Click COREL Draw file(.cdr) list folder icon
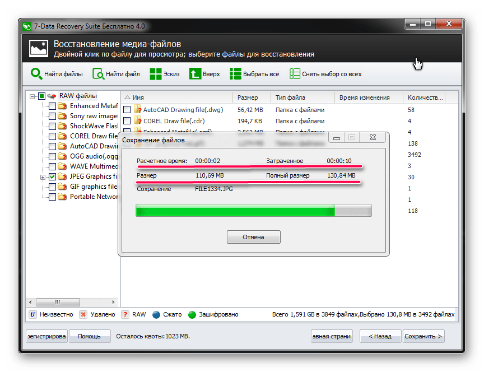This screenshot has height=372, width=484. [x=138, y=120]
